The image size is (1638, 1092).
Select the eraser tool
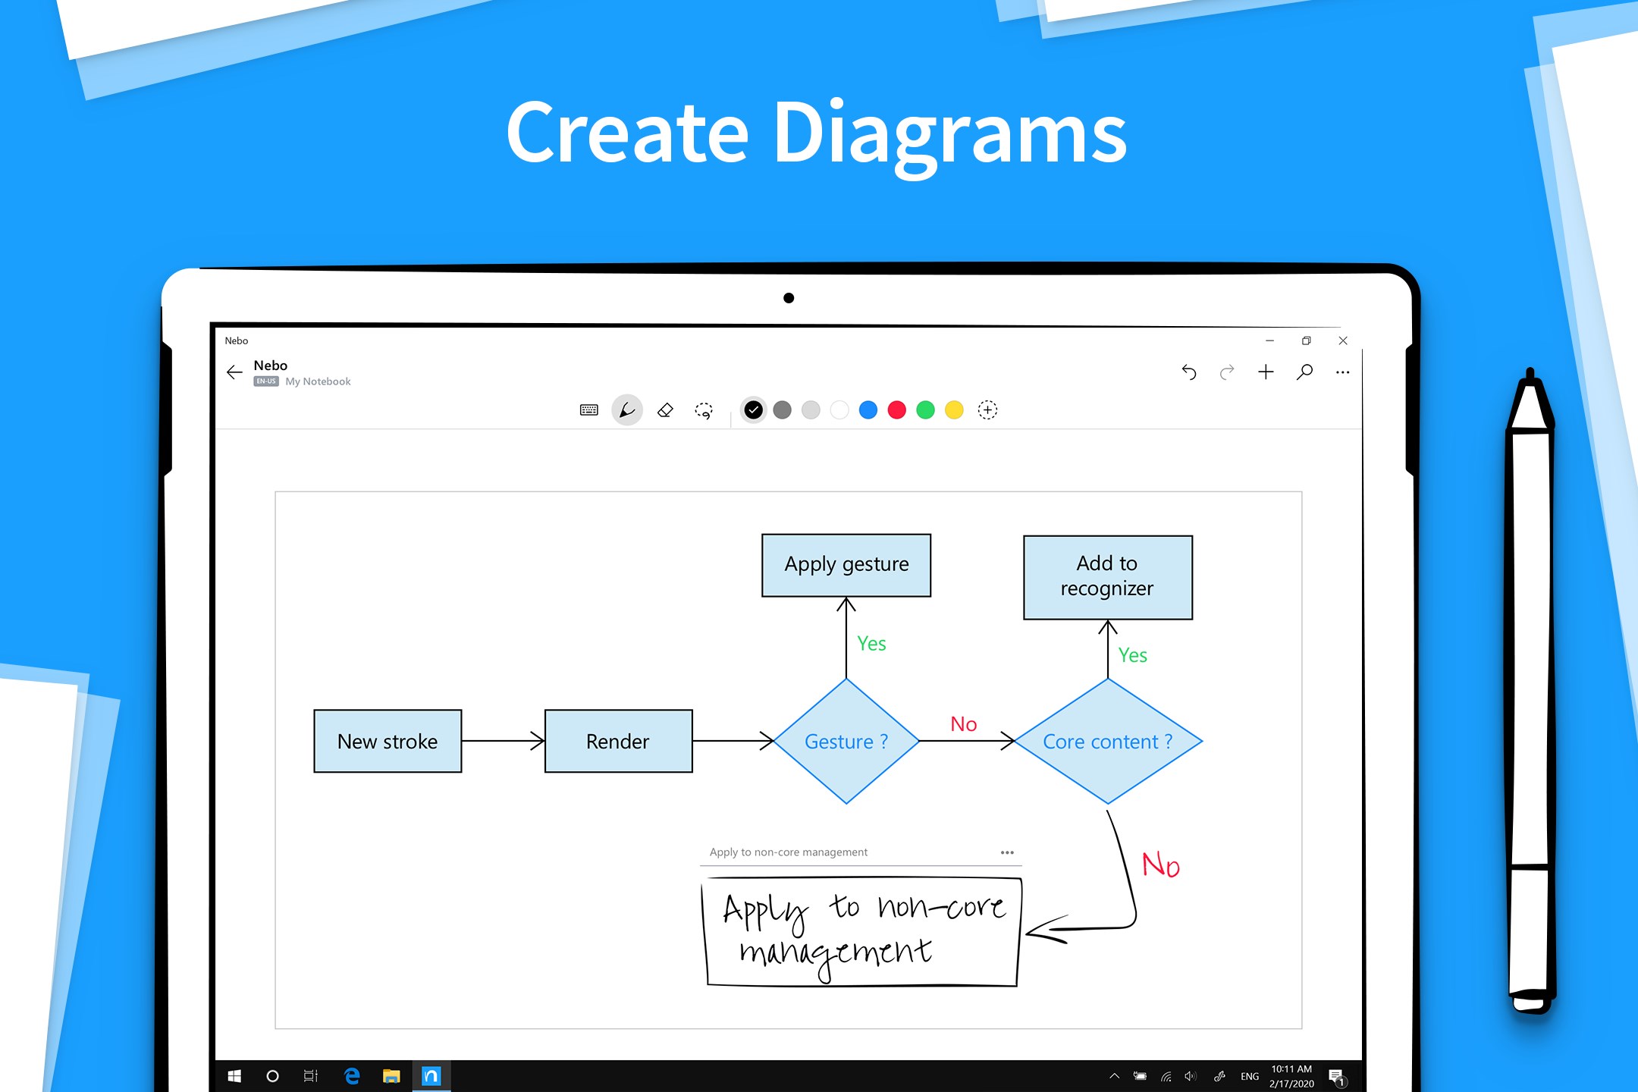click(x=665, y=410)
